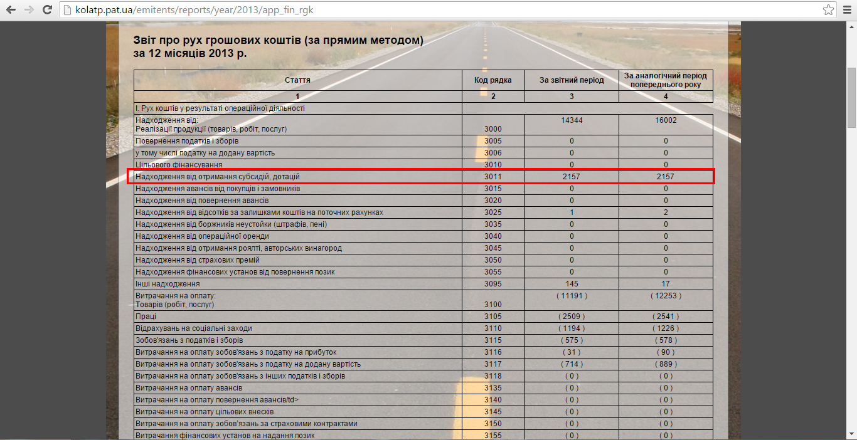857x440 pixels.
Task: Open the Chrome menu
Action: click(846, 10)
